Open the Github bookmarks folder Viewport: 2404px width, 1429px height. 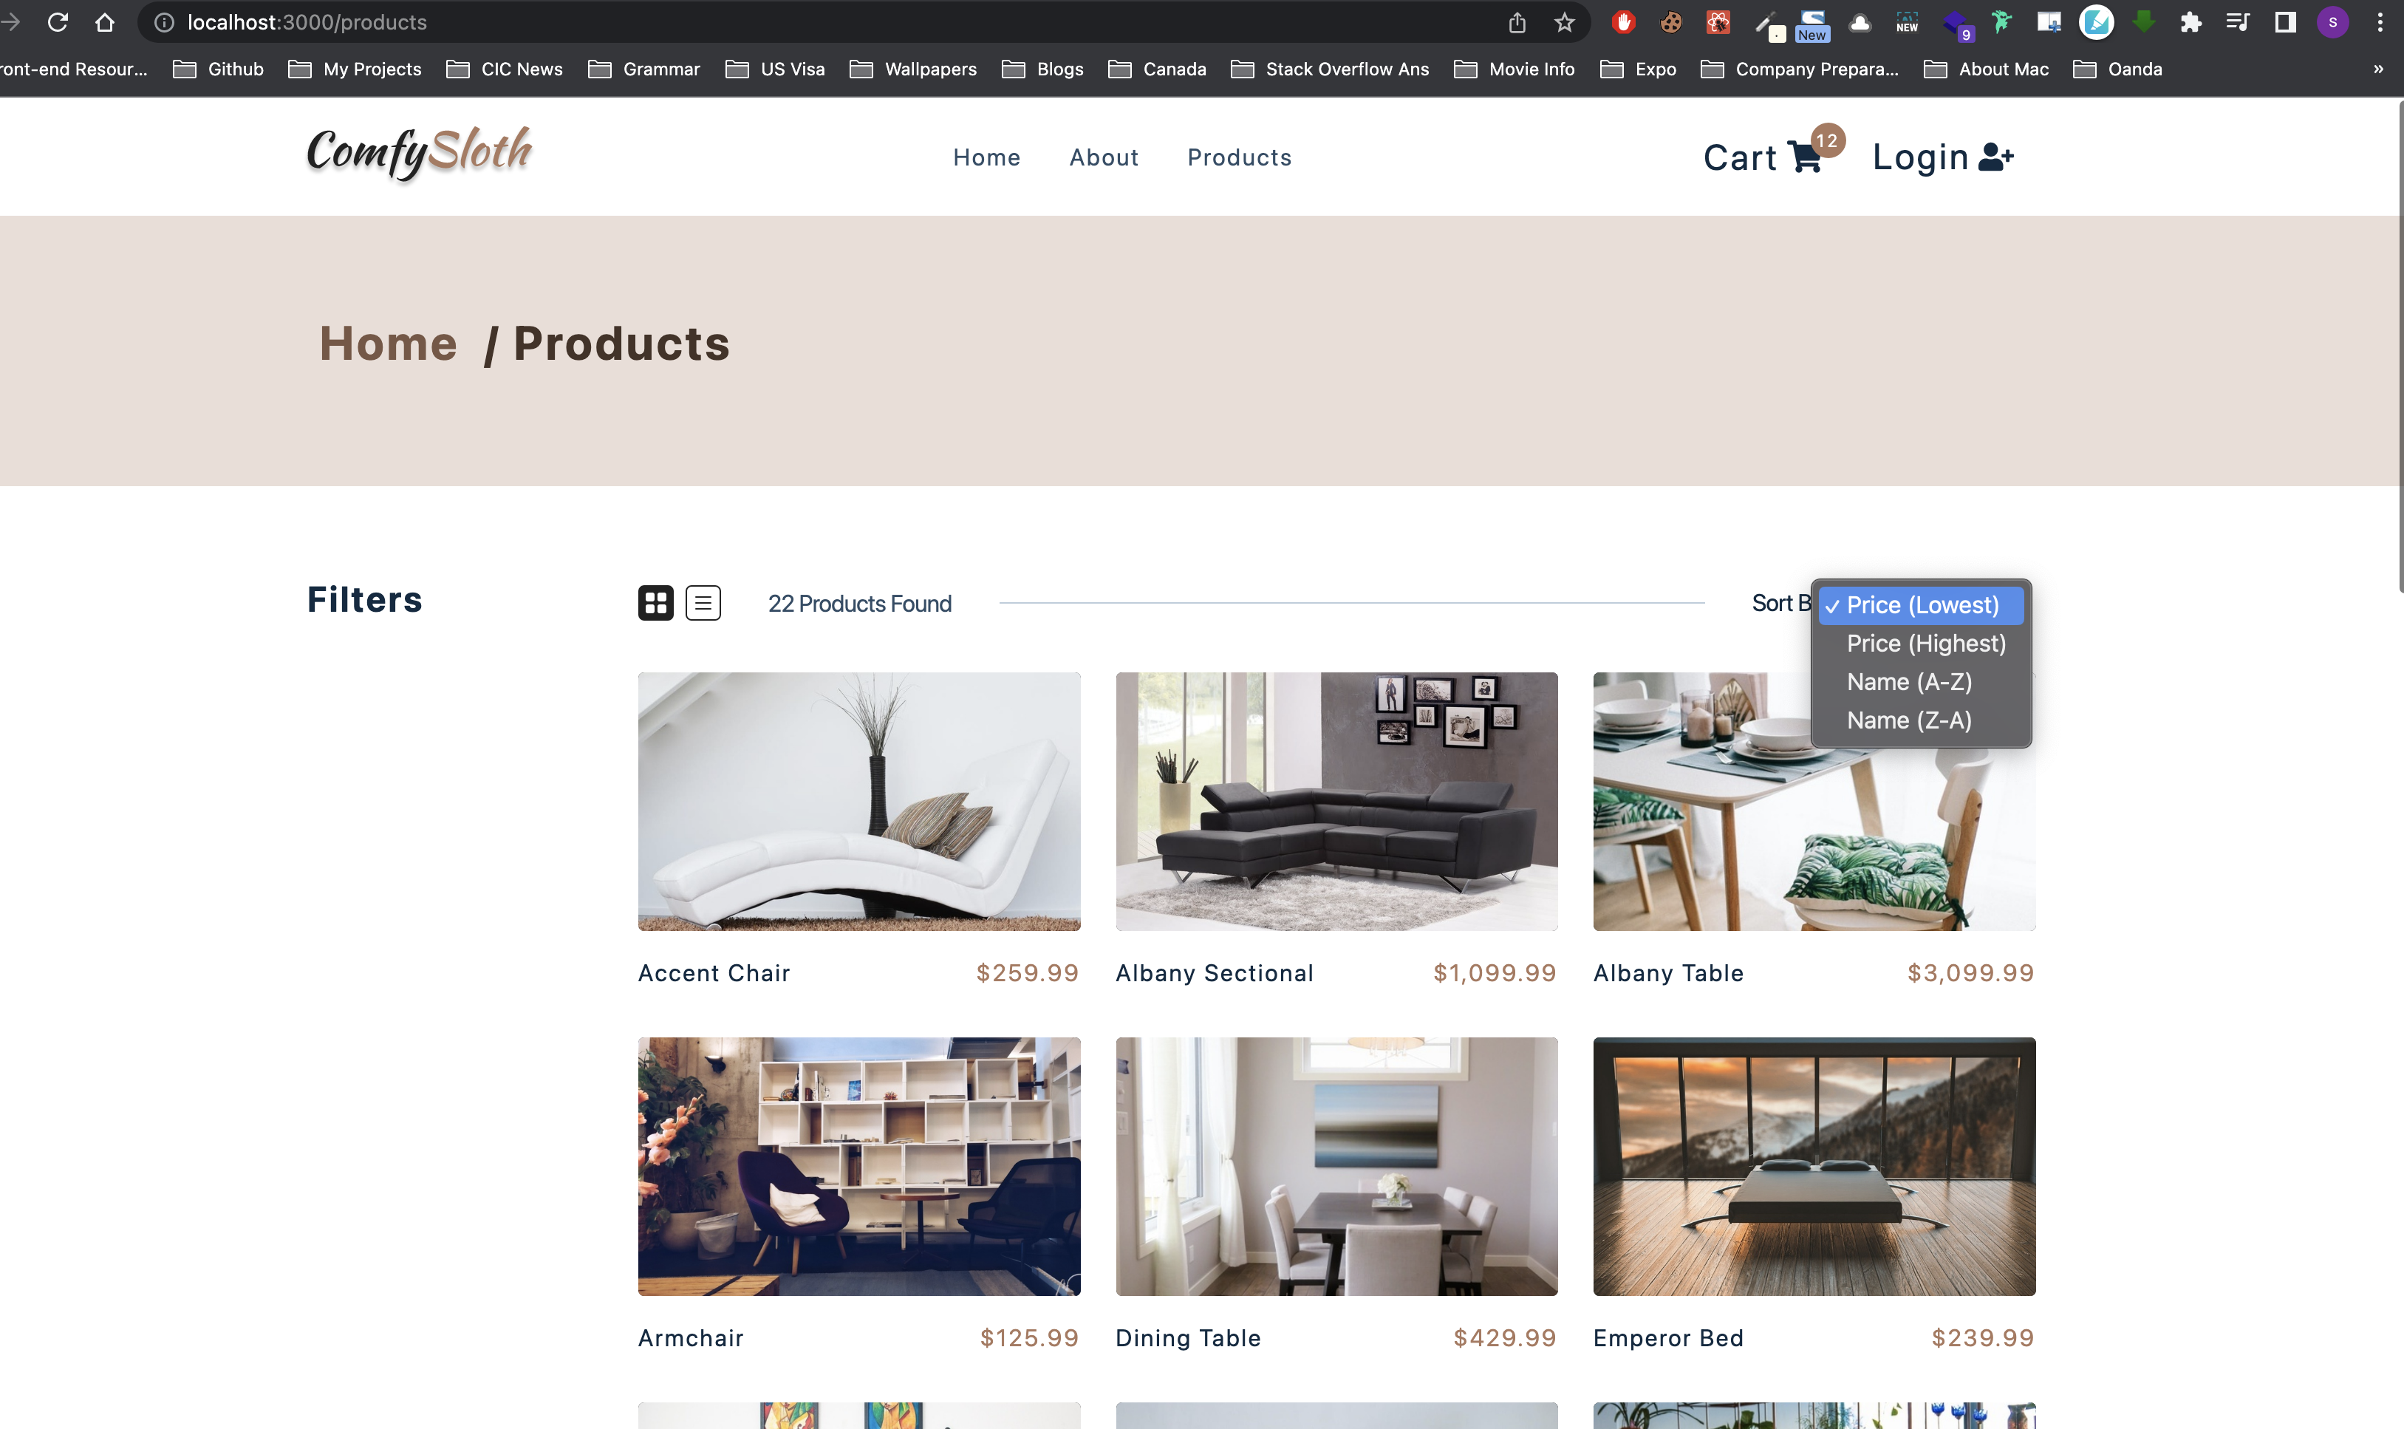[x=219, y=69]
